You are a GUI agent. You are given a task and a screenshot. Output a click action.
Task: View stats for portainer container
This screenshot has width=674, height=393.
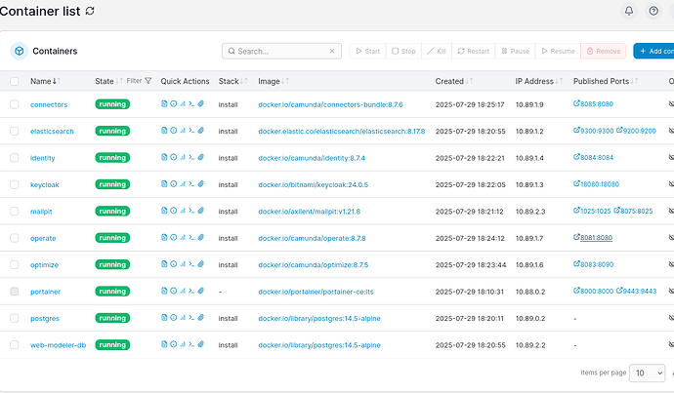coord(183,291)
